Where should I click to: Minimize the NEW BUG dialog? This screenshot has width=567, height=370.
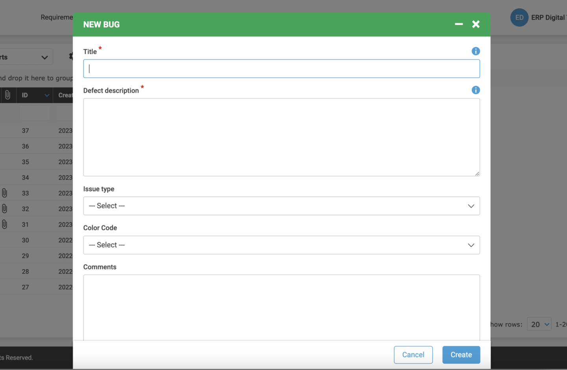[459, 24]
